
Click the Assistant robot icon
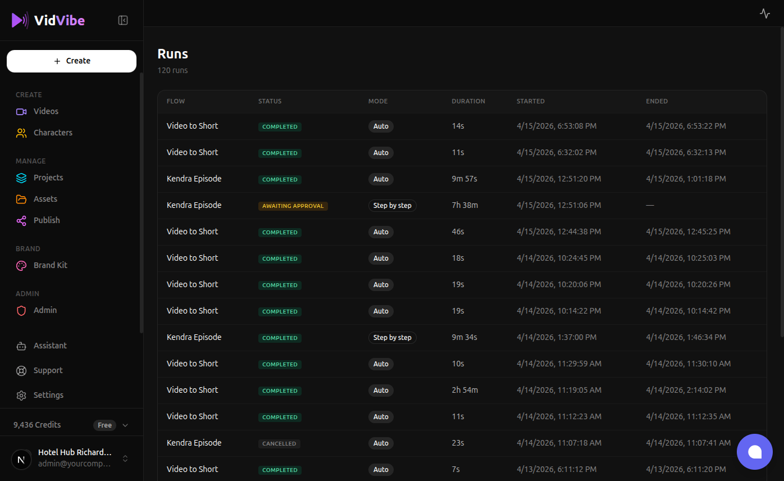[x=21, y=346]
